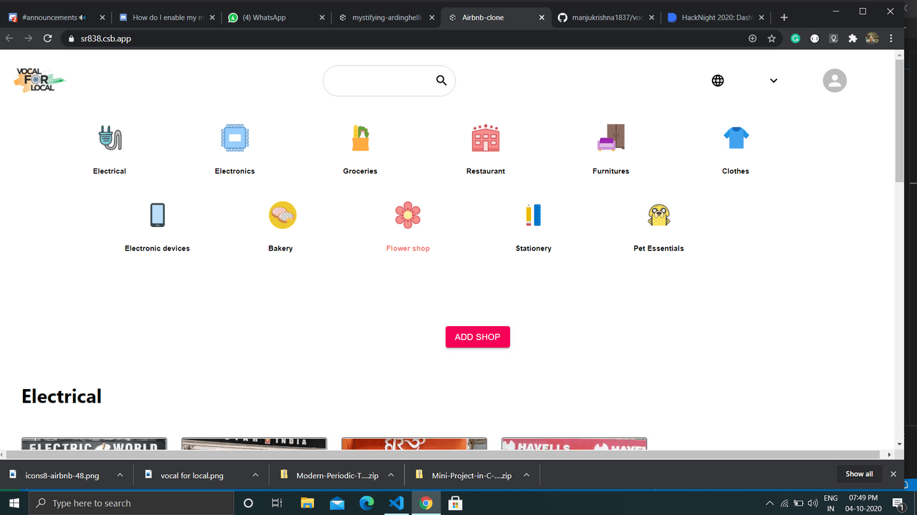Expand options for vocal for local.png download

255,475
